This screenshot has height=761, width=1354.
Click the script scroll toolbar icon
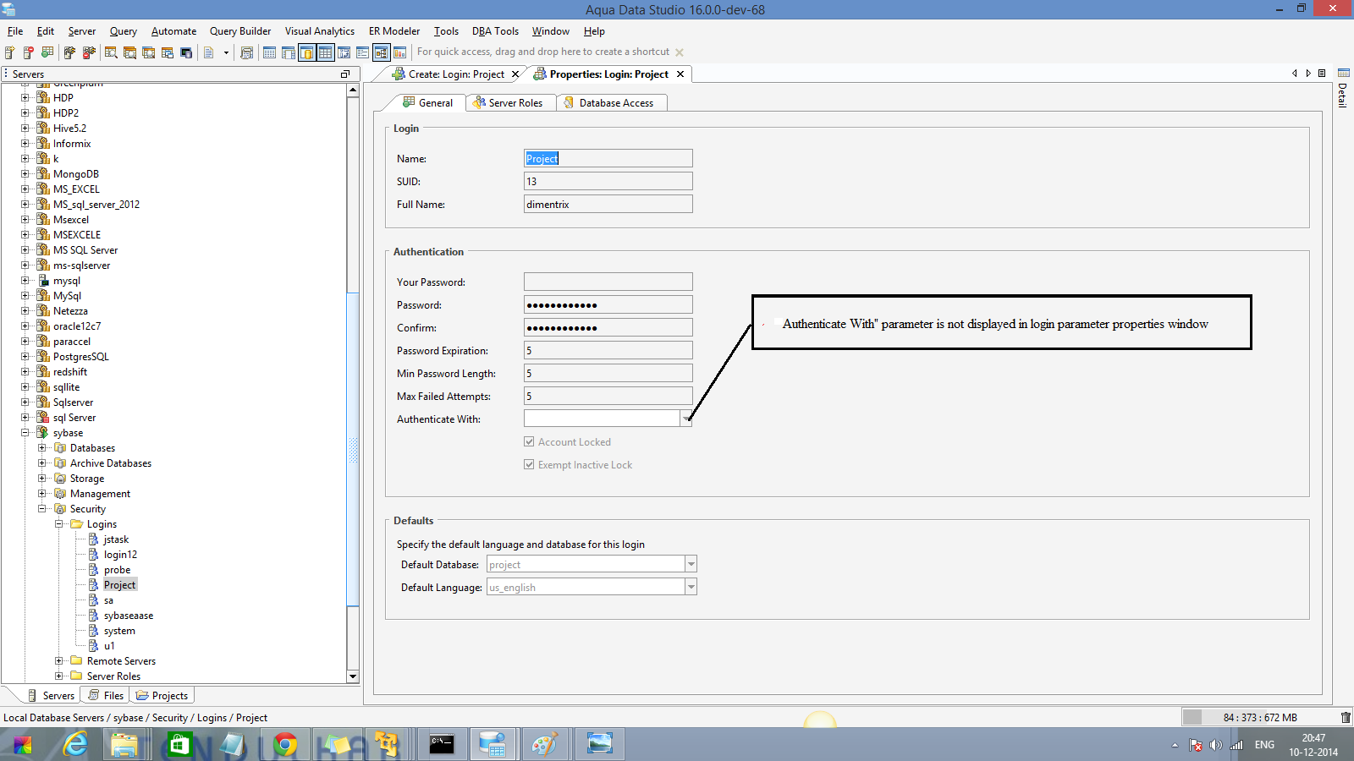[x=246, y=52]
